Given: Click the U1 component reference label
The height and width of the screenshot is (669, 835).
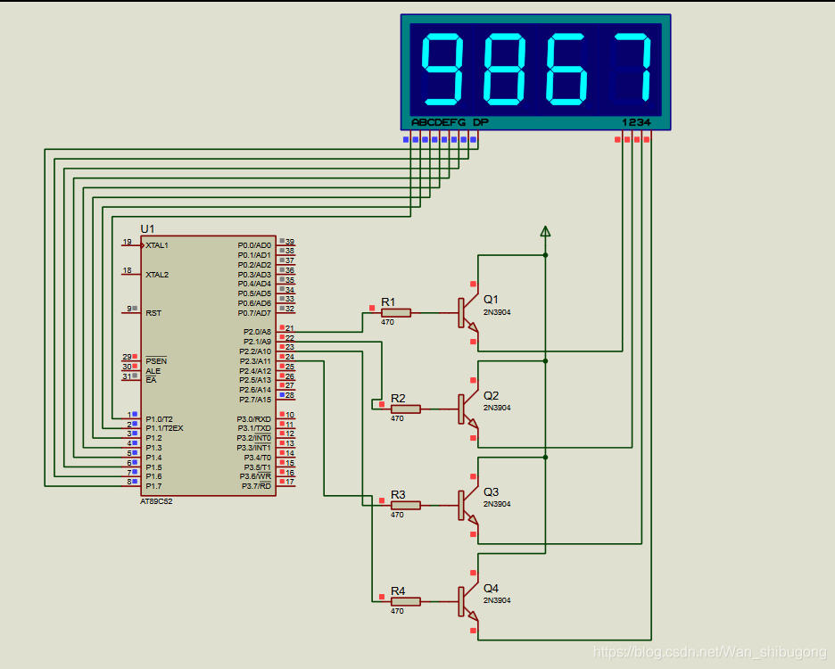Looking at the screenshot, I should pyautogui.click(x=147, y=229).
